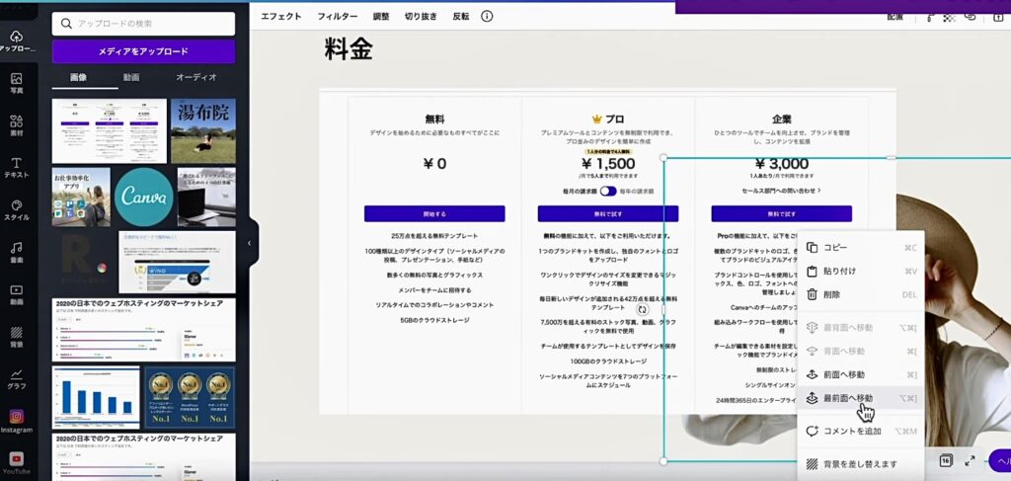Click the 反転 flip toolbar option

(461, 16)
